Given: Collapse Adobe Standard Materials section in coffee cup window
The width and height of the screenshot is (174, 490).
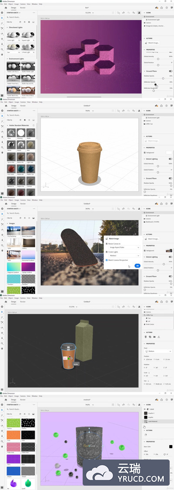Looking at the screenshot, I should (x=7, y=125).
